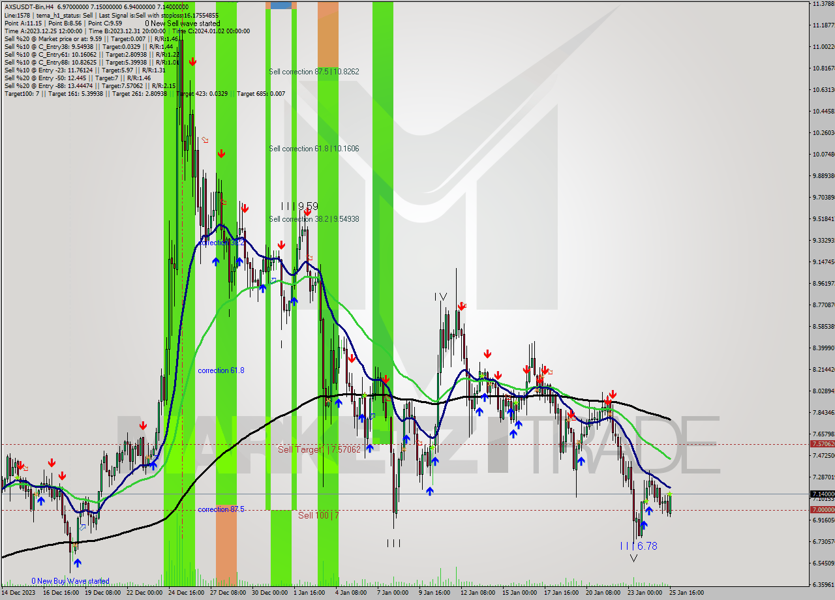This screenshot has height=600, width=835.
Task: Click the '4 Jan 08:00' time axis label
Action: tap(351, 593)
